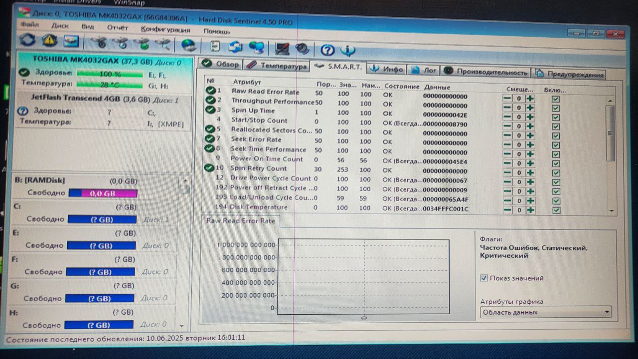Uncheck the Raw Read Error Rate enable checkbox
Image resolution: width=638 pixels, height=359 pixels.
pos(556,99)
